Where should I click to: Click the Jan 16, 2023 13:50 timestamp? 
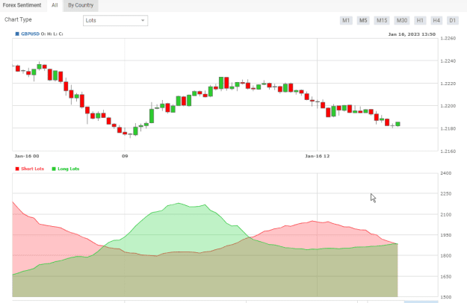coord(412,34)
